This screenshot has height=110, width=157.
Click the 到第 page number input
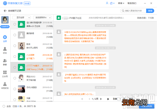(x=120, y=99)
